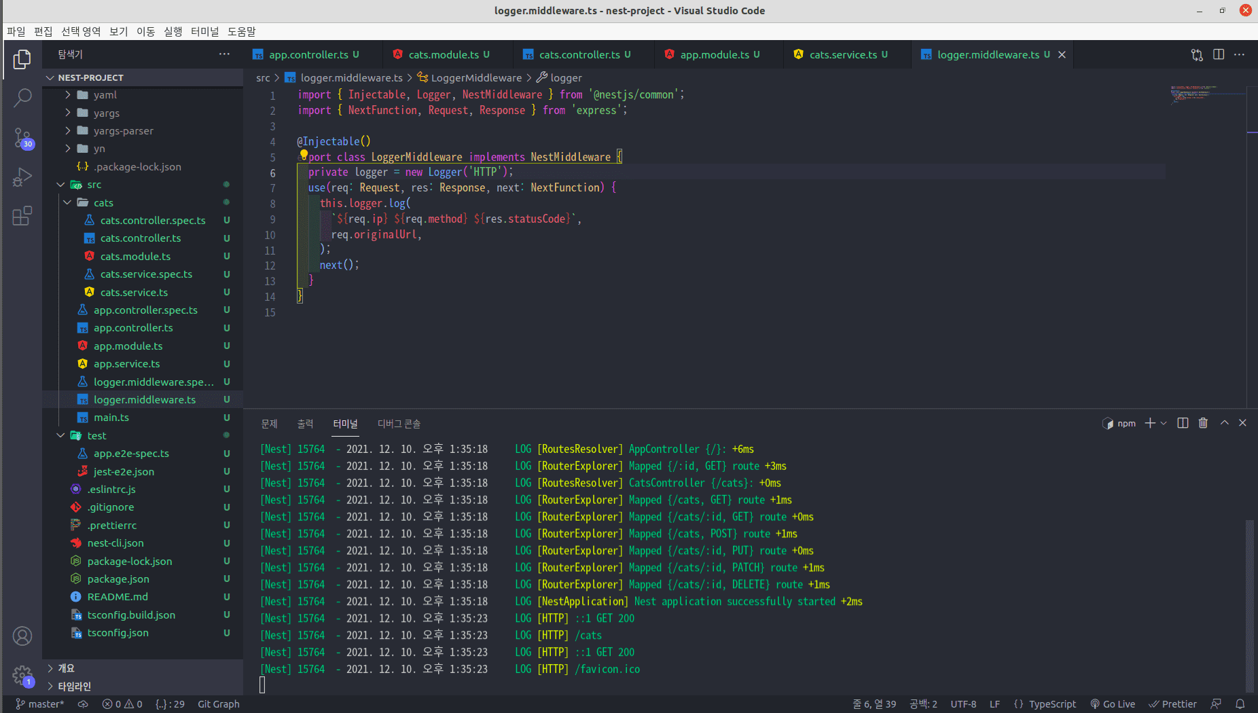Image resolution: width=1258 pixels, height=713 pixels.
Task: Switch to the 문제 problems panel tab
Action: coord(269,424)
